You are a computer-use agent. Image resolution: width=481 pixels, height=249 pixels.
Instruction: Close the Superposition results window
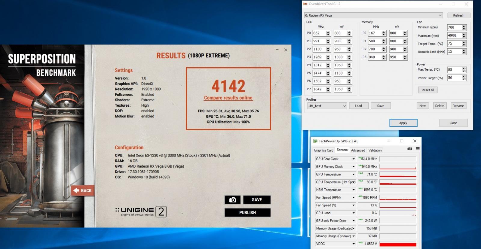click(286, 50)
